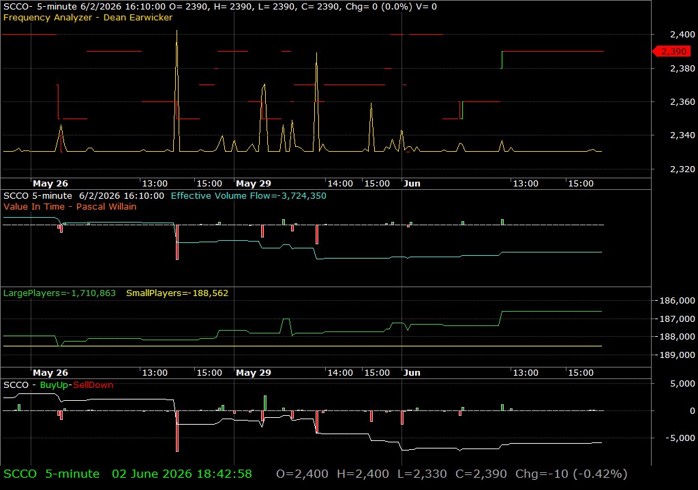This screenshot has width=698, height=490.
Task: Click 'Jun' date above the BuyUp-SellDown pane
Action: coord(412,373)
